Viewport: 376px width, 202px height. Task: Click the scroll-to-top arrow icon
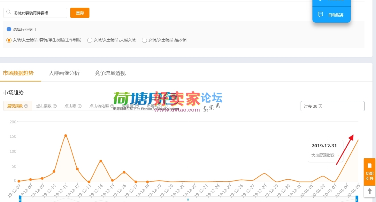click(369, 191)
